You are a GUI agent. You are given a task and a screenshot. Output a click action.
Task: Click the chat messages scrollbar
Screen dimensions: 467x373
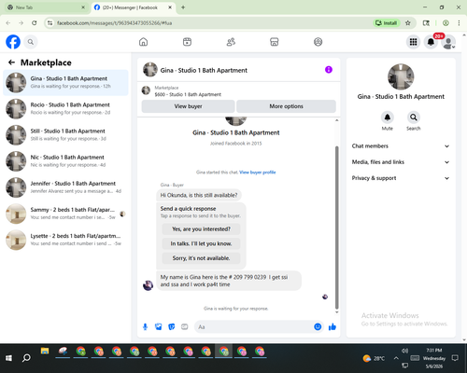click(336, 227)
